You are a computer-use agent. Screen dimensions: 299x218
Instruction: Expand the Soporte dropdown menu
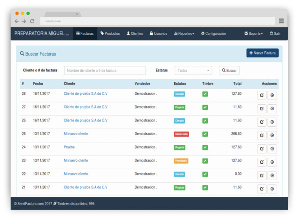[253, 34]
